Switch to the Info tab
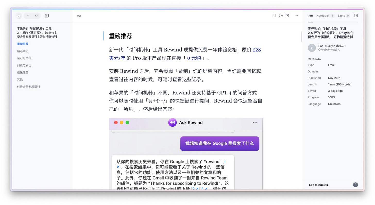Viewport: 375px width, 205px height. (310, 16)
